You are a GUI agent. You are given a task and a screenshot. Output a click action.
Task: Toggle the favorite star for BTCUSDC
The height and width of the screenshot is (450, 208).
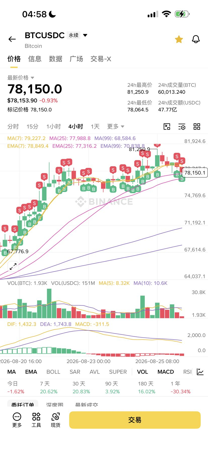coord(179,39)
